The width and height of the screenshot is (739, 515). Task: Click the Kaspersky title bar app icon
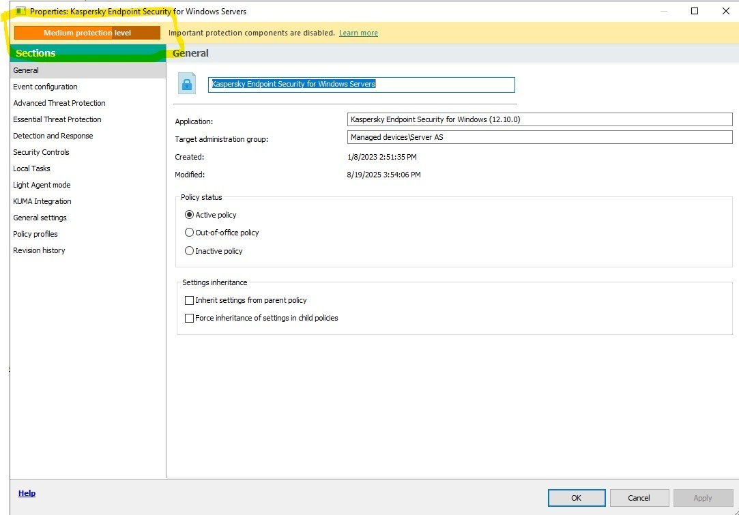[x=20, y=11]
